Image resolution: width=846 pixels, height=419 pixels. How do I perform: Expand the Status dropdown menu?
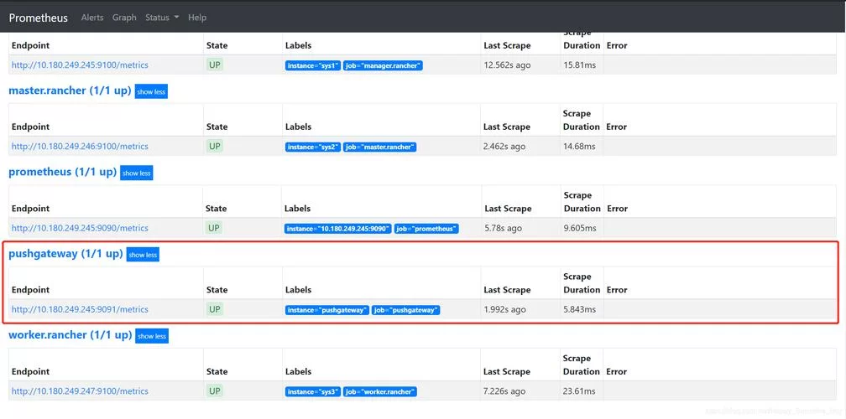tap(162, 18)
